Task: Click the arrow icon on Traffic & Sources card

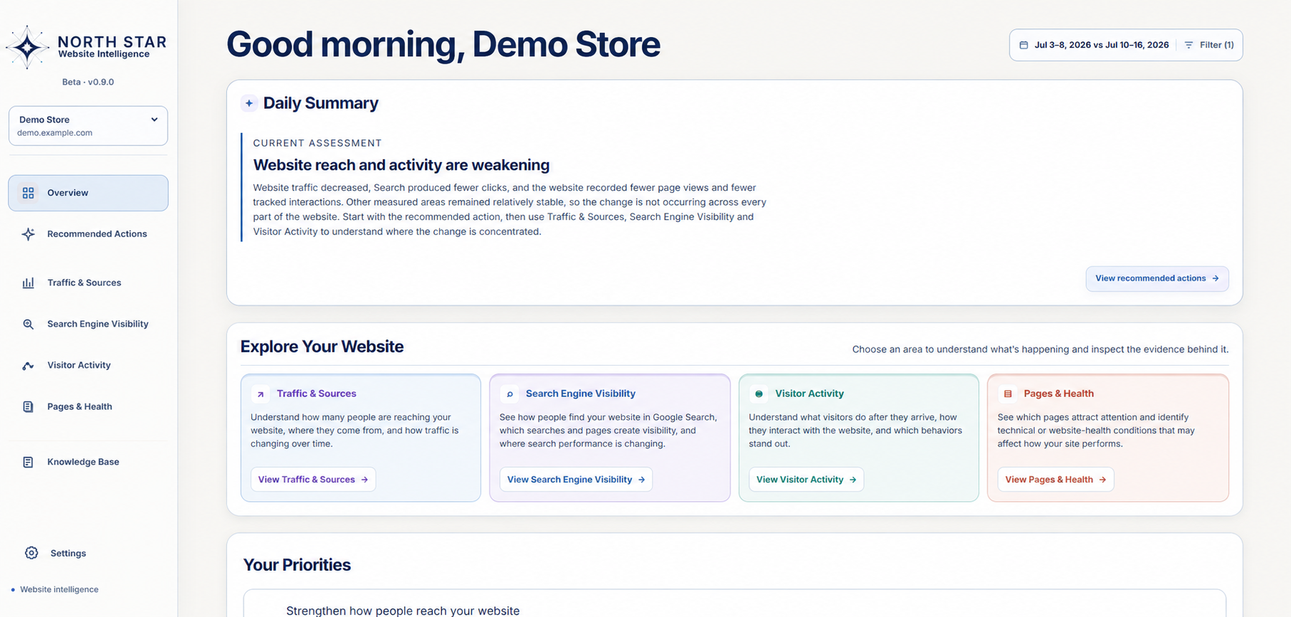Action: [260, 394]
